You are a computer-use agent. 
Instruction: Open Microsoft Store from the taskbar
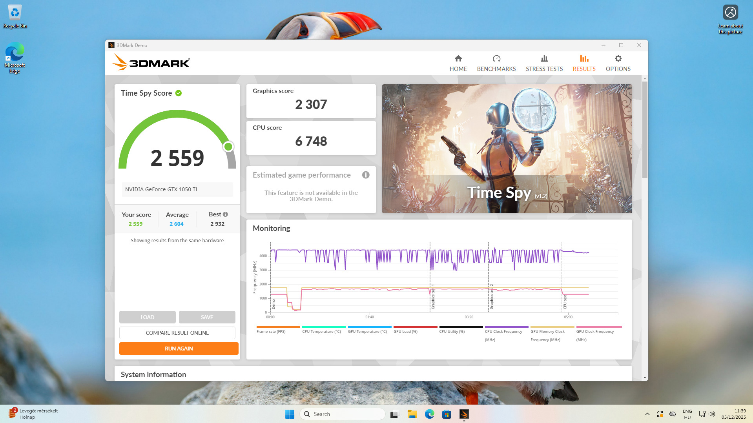[447, 414]
